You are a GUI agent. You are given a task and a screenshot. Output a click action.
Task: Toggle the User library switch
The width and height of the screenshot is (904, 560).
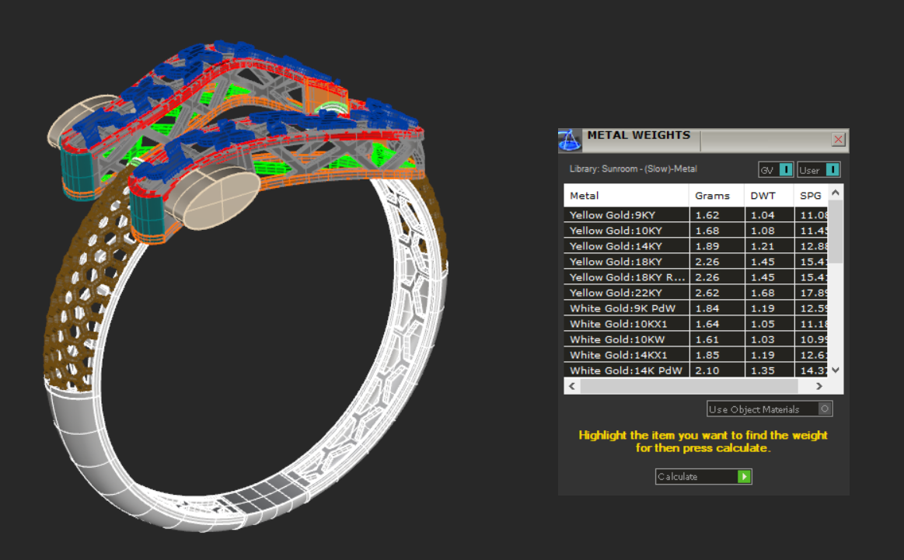(832, 169)
